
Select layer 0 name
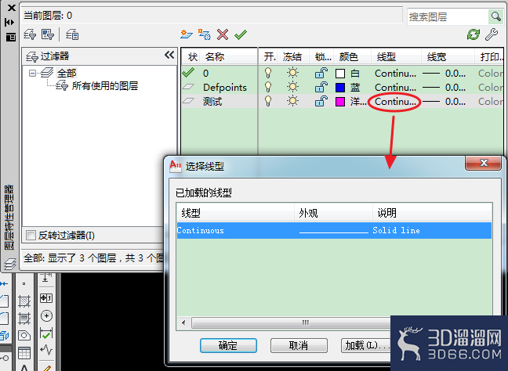[205, 74]
